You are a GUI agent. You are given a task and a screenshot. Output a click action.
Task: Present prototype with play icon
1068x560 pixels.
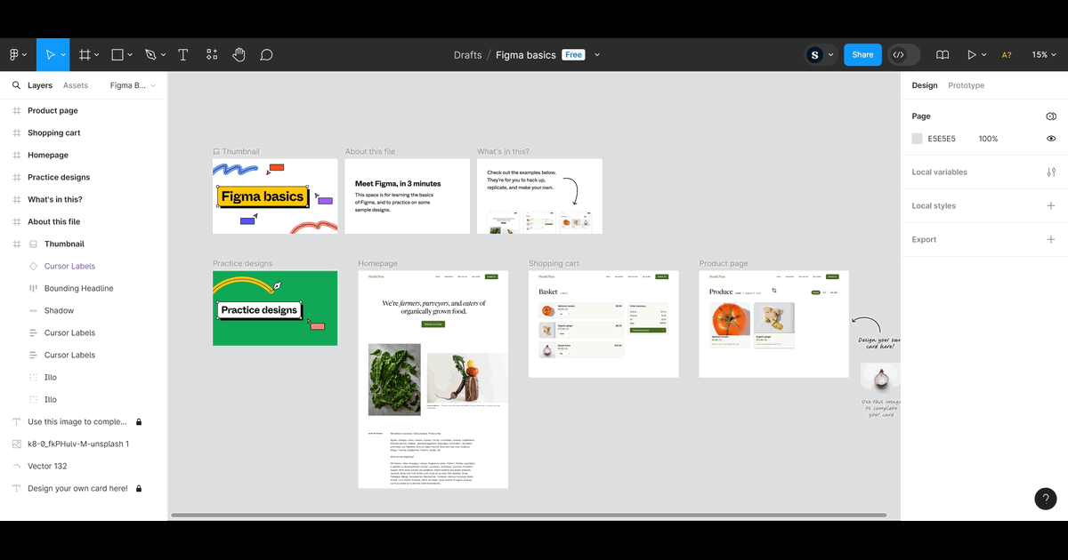pyautogui.click(x=972, y=54)
